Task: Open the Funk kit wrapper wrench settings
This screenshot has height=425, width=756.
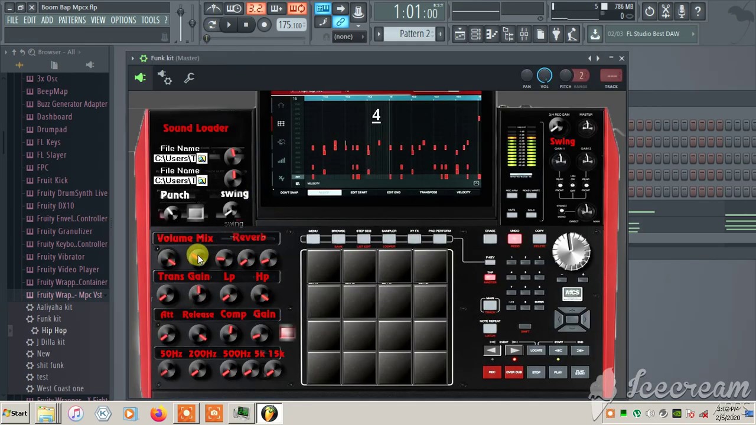Action: (189, 77)
